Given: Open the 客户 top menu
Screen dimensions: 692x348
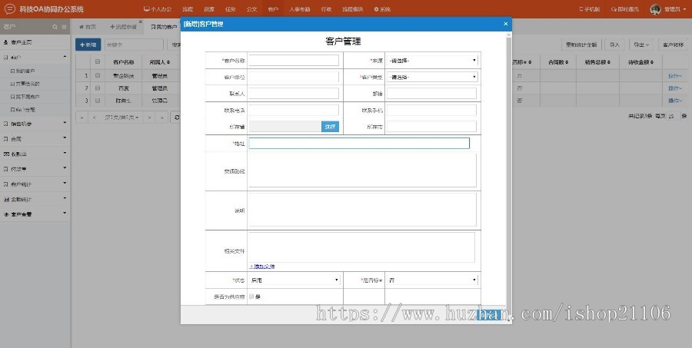Looking at the screenshot, I should [x=273, y=8].
